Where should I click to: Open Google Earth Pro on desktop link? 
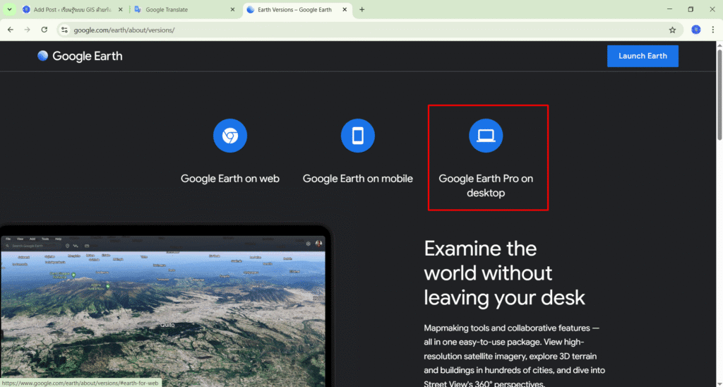coord(486,186)
